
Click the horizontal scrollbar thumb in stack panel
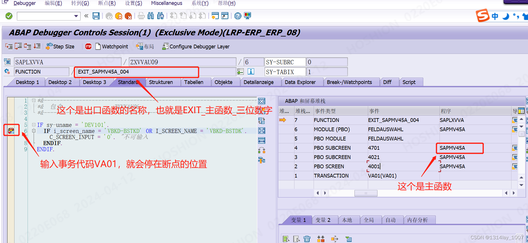pyautogui.click(x=366, y=193)
